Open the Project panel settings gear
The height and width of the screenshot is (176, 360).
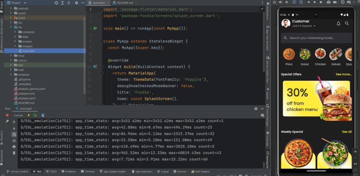coord(76,3)
